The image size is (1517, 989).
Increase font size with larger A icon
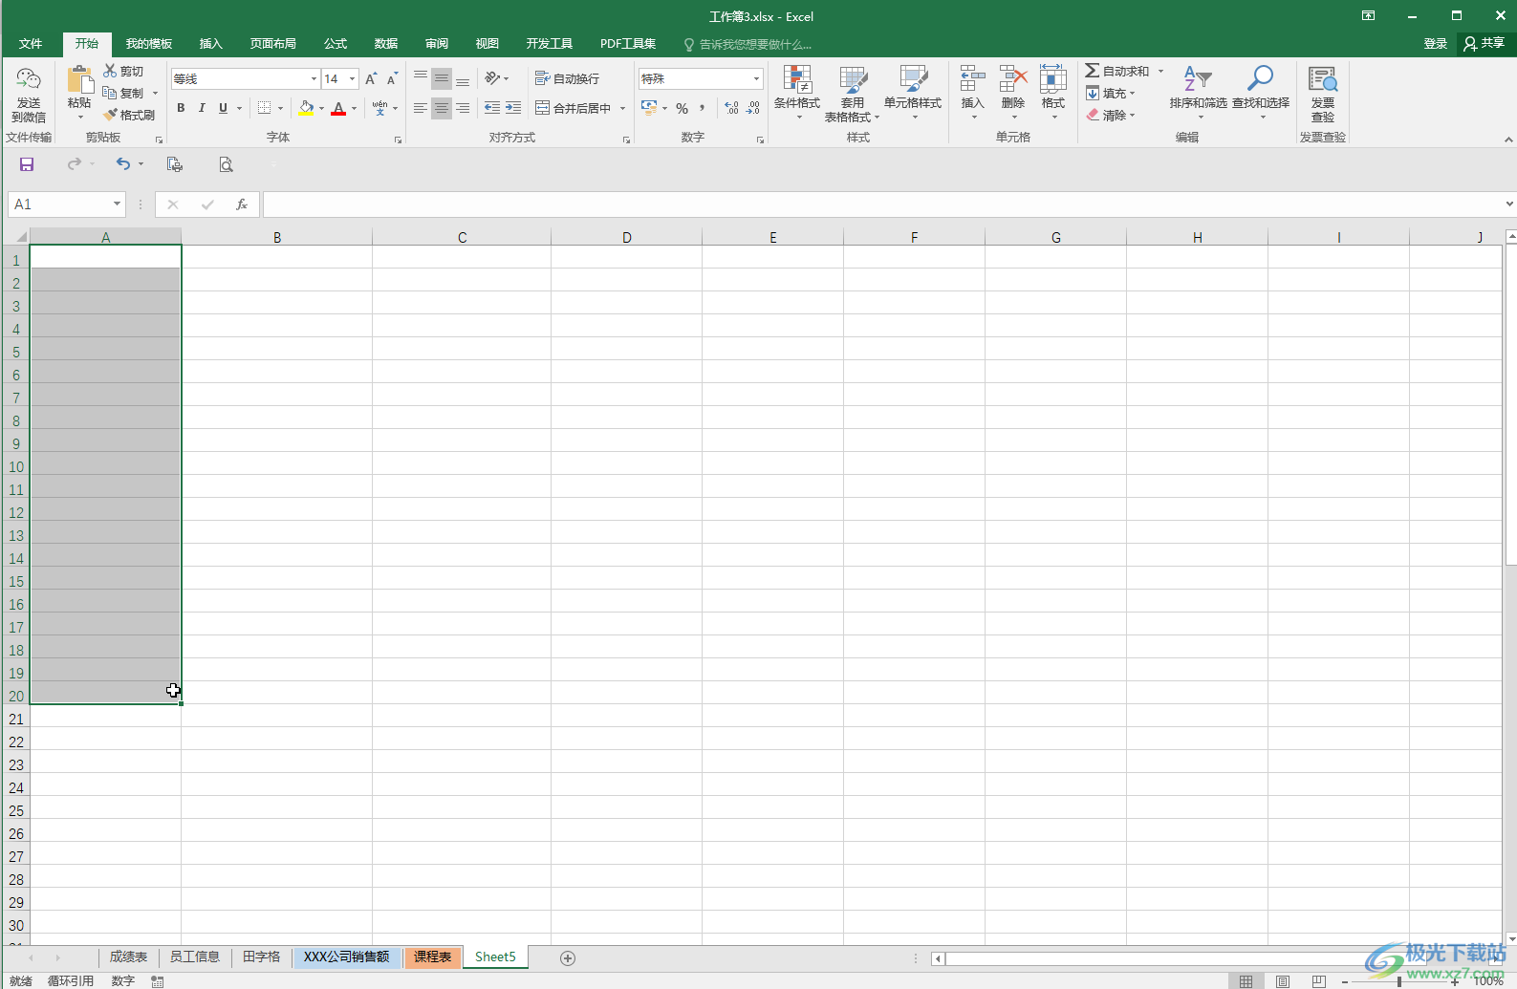371,79
